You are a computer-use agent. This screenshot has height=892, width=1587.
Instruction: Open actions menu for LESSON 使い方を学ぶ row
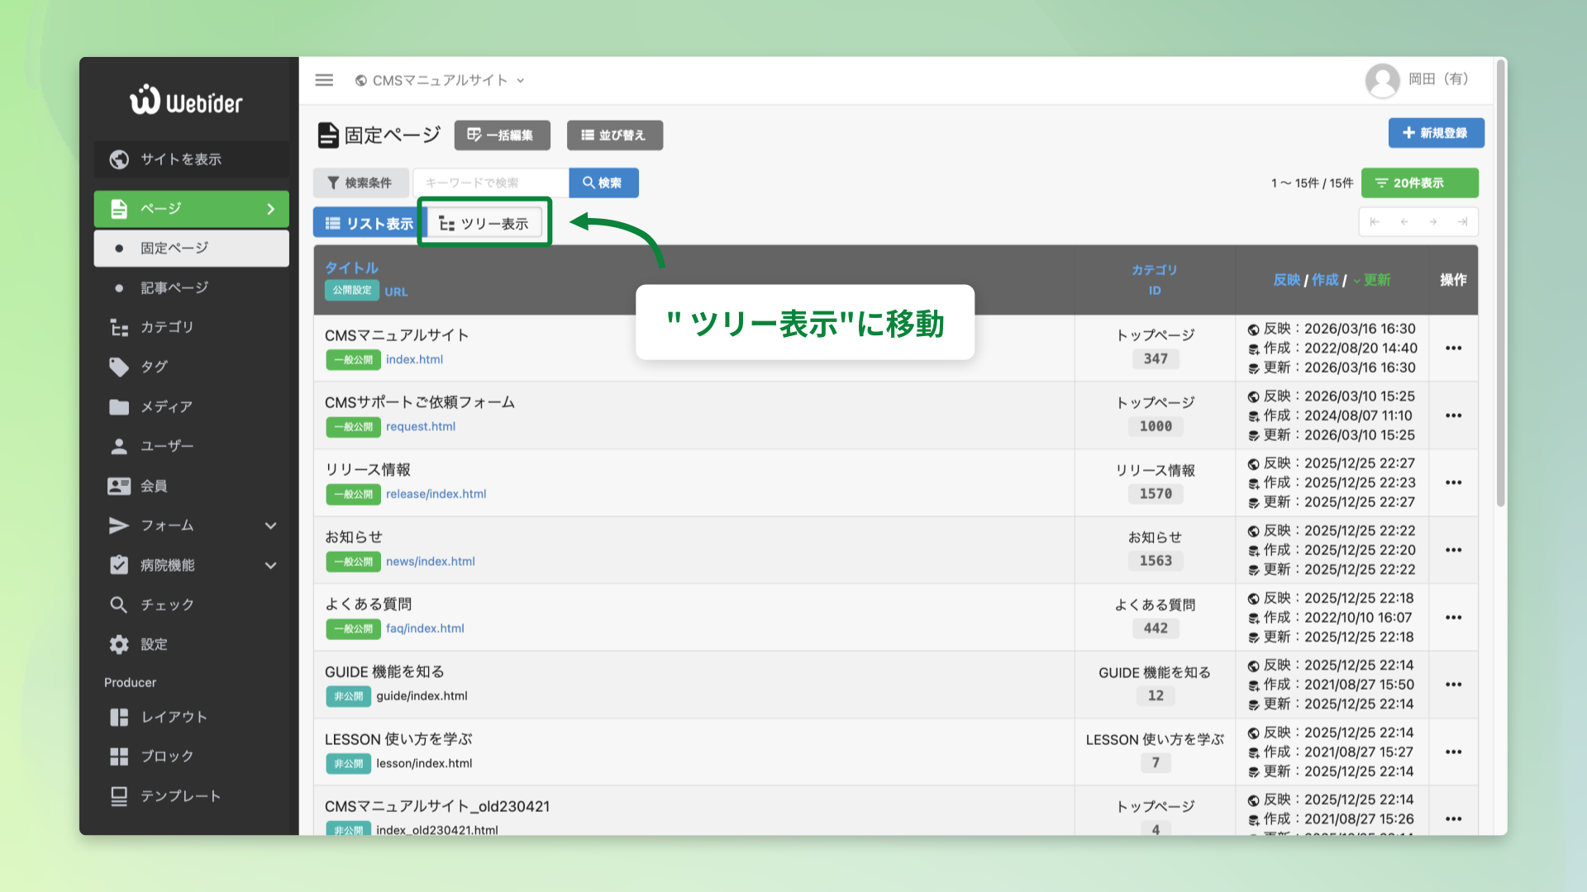[1453, 752]
